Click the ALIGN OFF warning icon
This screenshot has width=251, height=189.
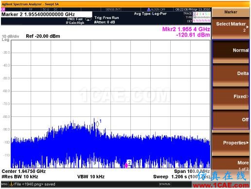tap(149, 10)
